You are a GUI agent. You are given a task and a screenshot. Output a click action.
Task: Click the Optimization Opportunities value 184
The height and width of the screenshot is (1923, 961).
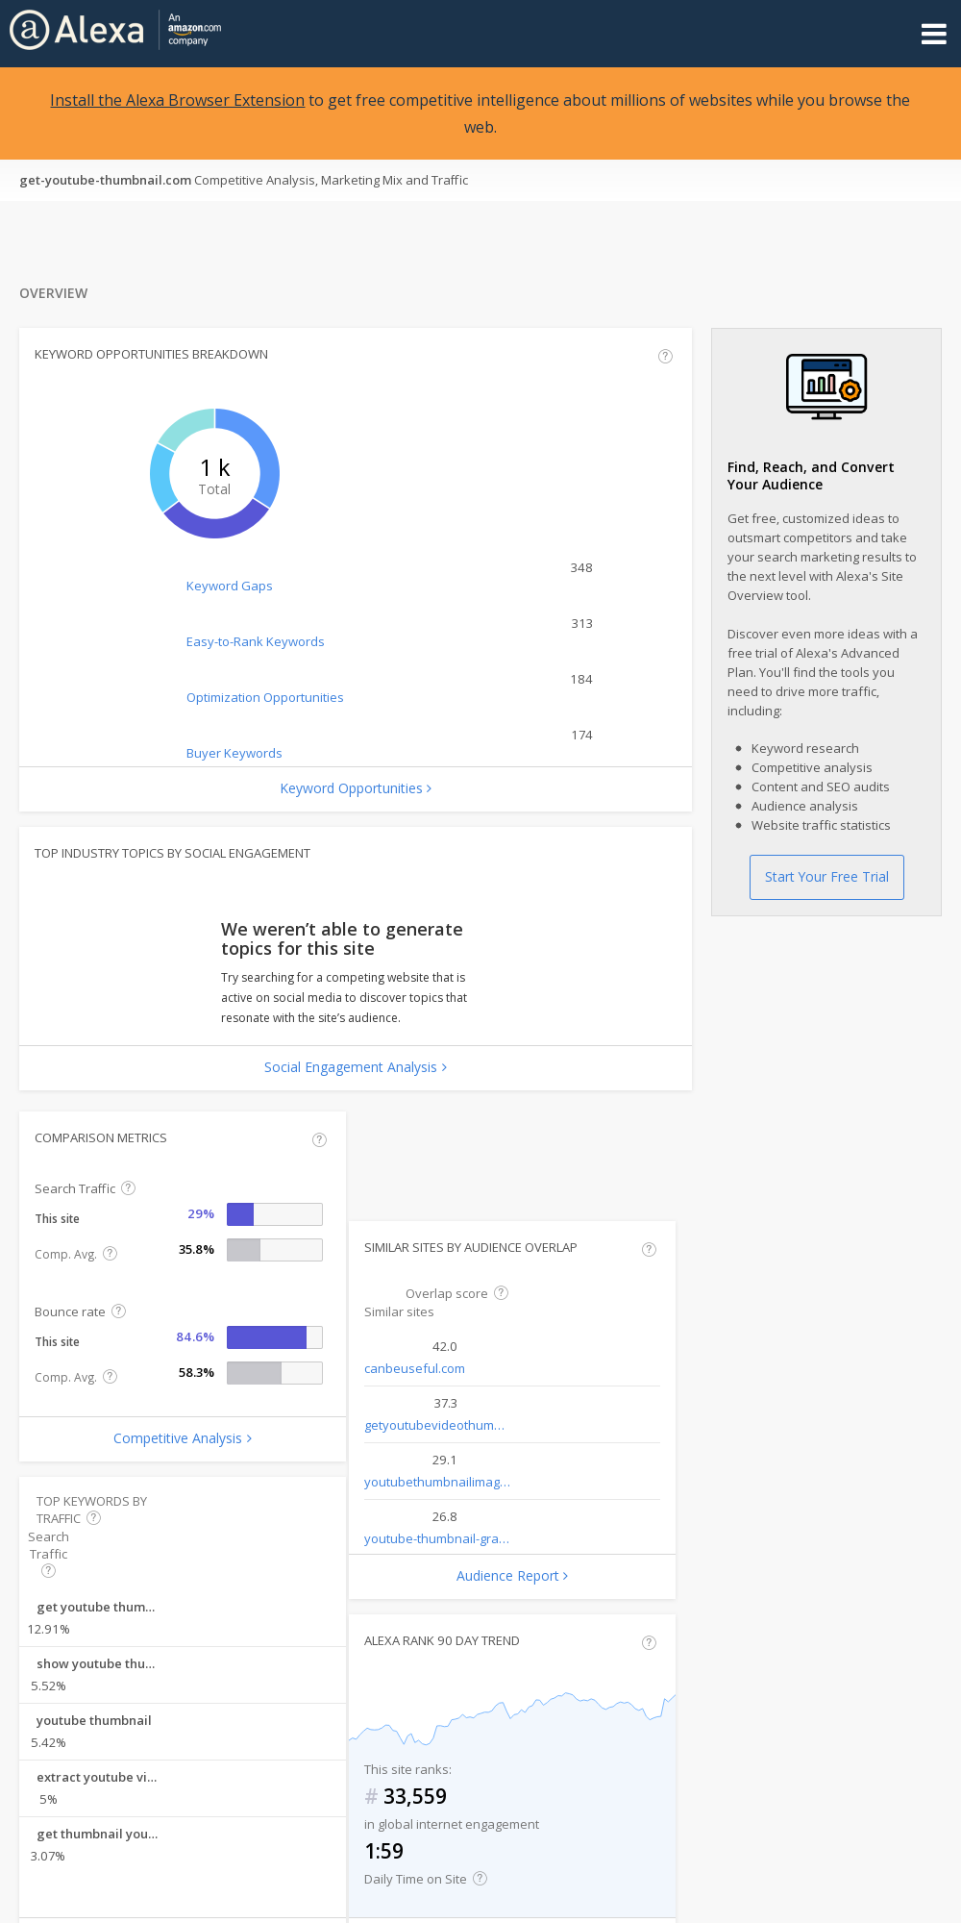point(581,679)
